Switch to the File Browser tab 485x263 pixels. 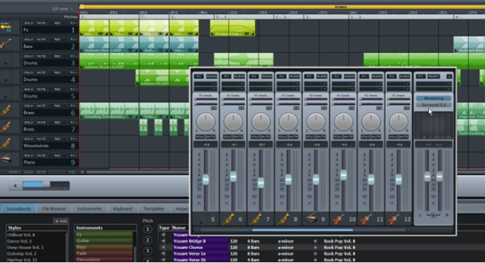(54, 209)
